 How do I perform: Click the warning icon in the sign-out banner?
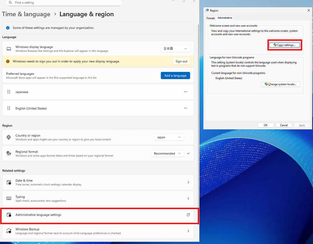pyautogui.click(x=8, y=62)
